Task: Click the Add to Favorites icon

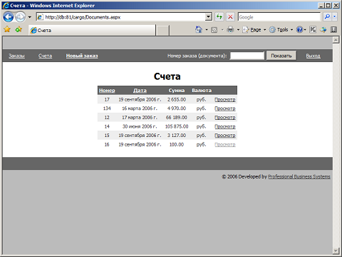Action: (19, 29)
